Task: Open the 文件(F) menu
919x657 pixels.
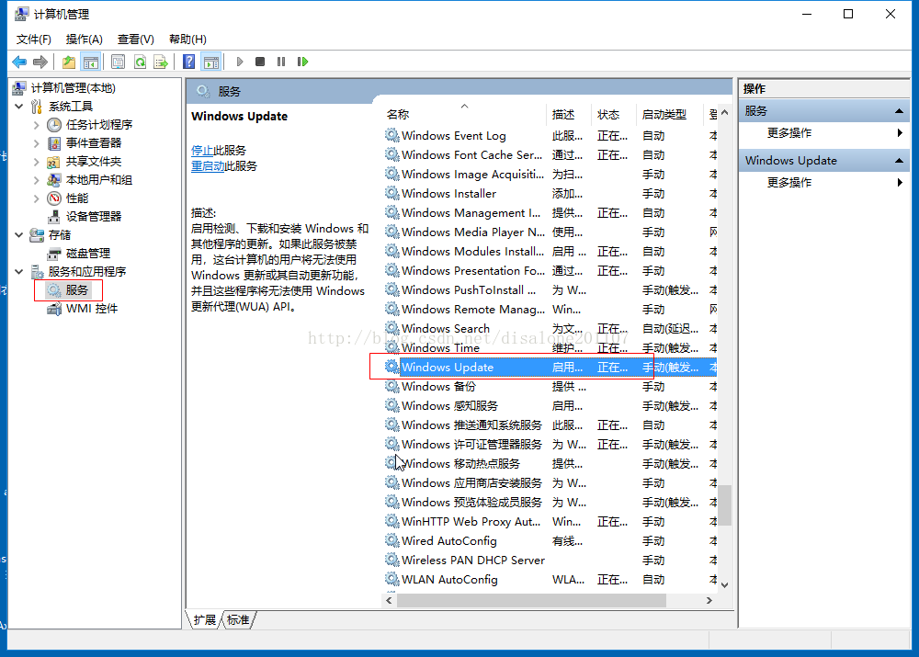Action: [33, 40]
